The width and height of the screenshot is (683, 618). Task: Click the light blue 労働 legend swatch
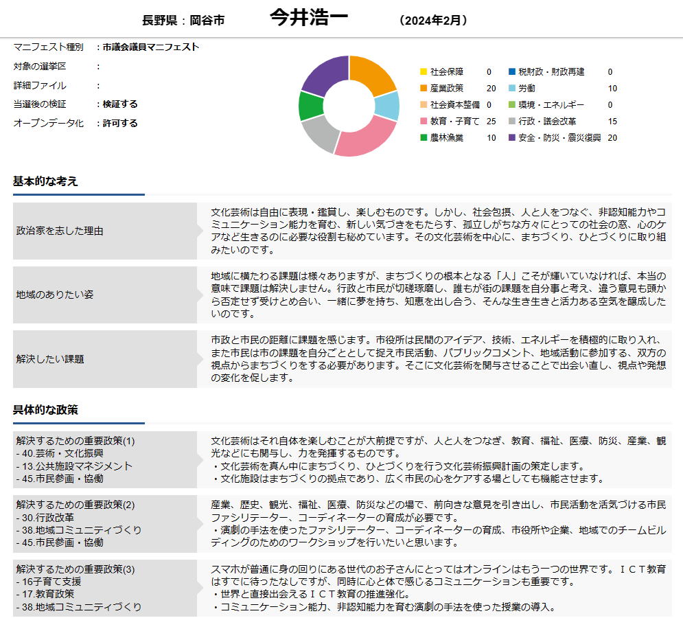512,89
